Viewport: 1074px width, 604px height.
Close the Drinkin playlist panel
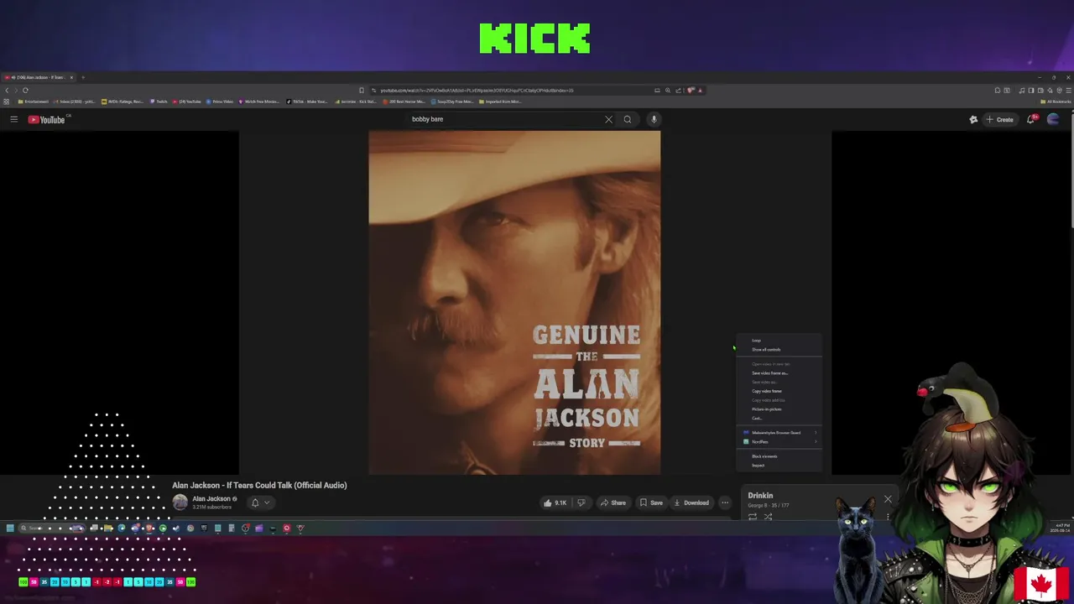click(888, 499)
